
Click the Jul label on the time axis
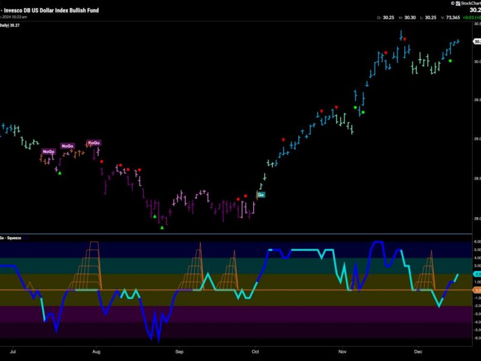click(x=13, y=351)
